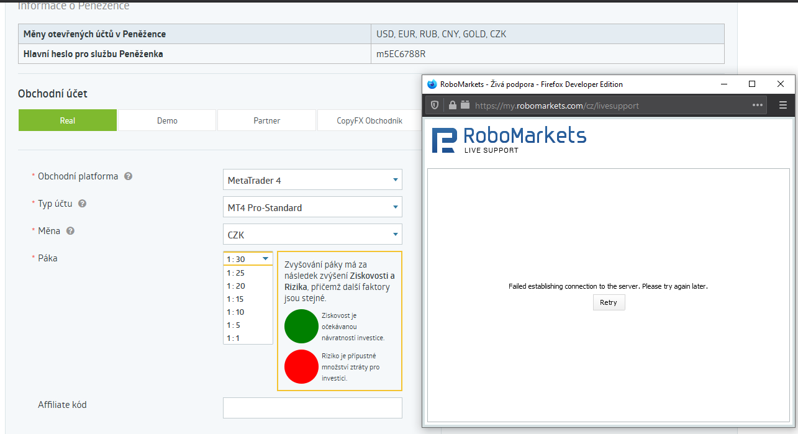
Task: Click the padlock site security icon
Action: tap(452, 105)
